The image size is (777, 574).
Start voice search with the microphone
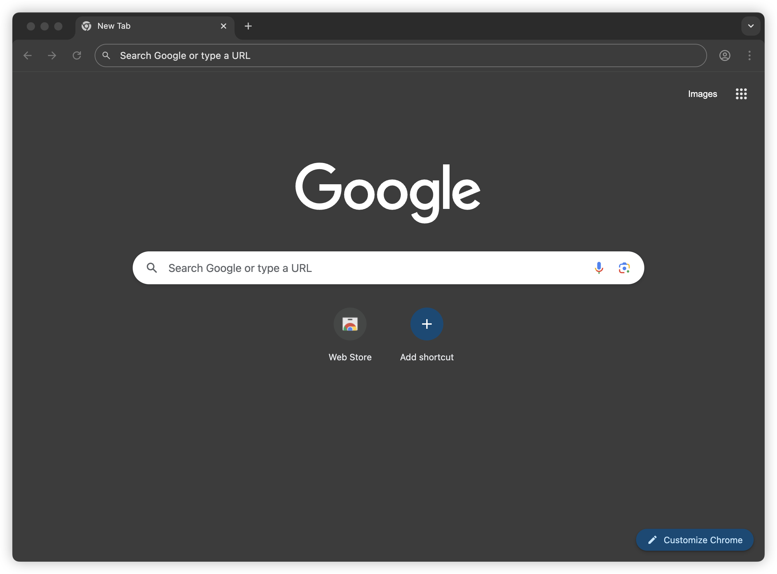pos(599,268)
